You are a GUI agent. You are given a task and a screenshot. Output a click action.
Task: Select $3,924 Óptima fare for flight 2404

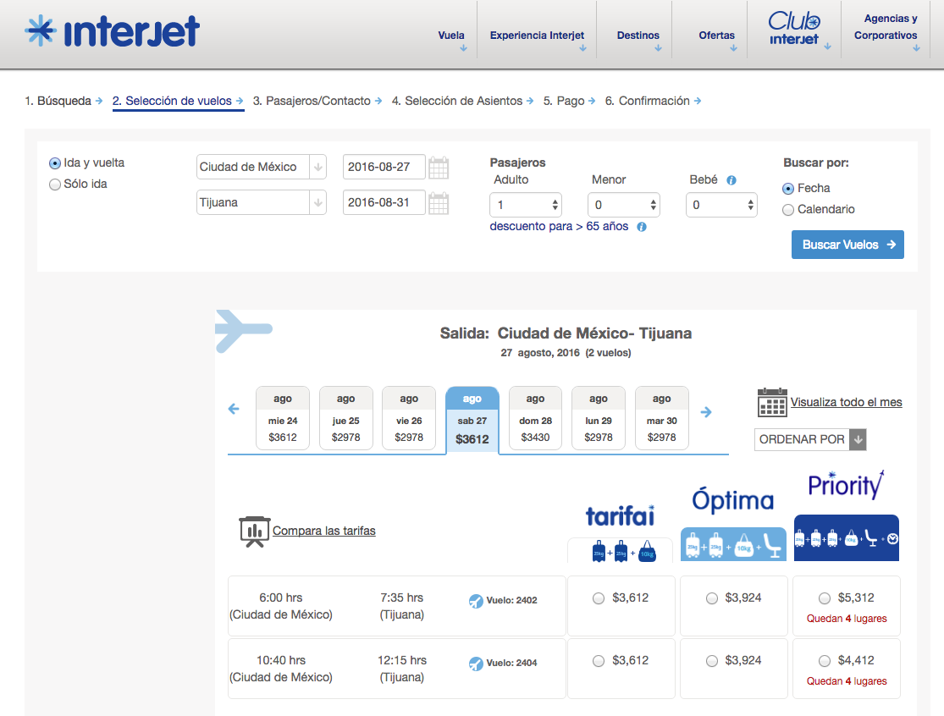point(712,661)
